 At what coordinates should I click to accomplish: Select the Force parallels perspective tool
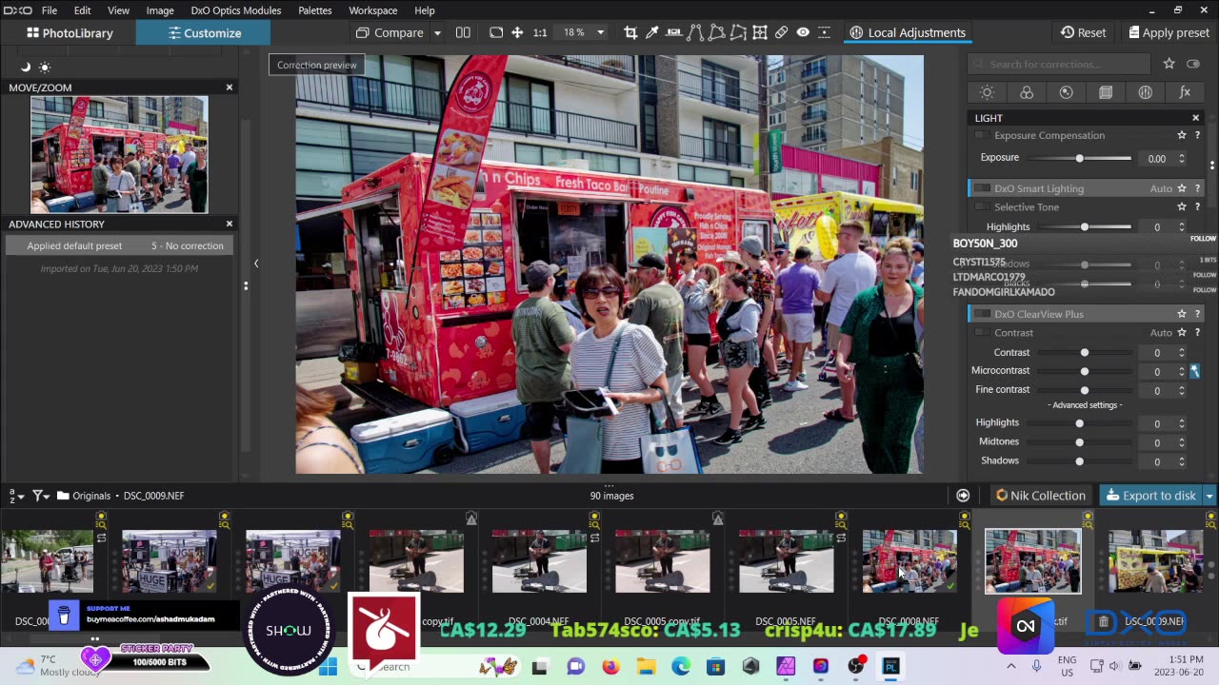(696, 32)
